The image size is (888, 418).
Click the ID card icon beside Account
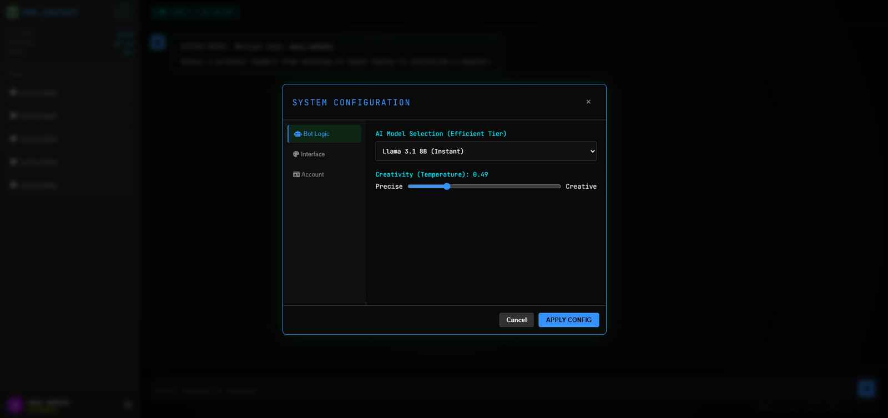296,174
